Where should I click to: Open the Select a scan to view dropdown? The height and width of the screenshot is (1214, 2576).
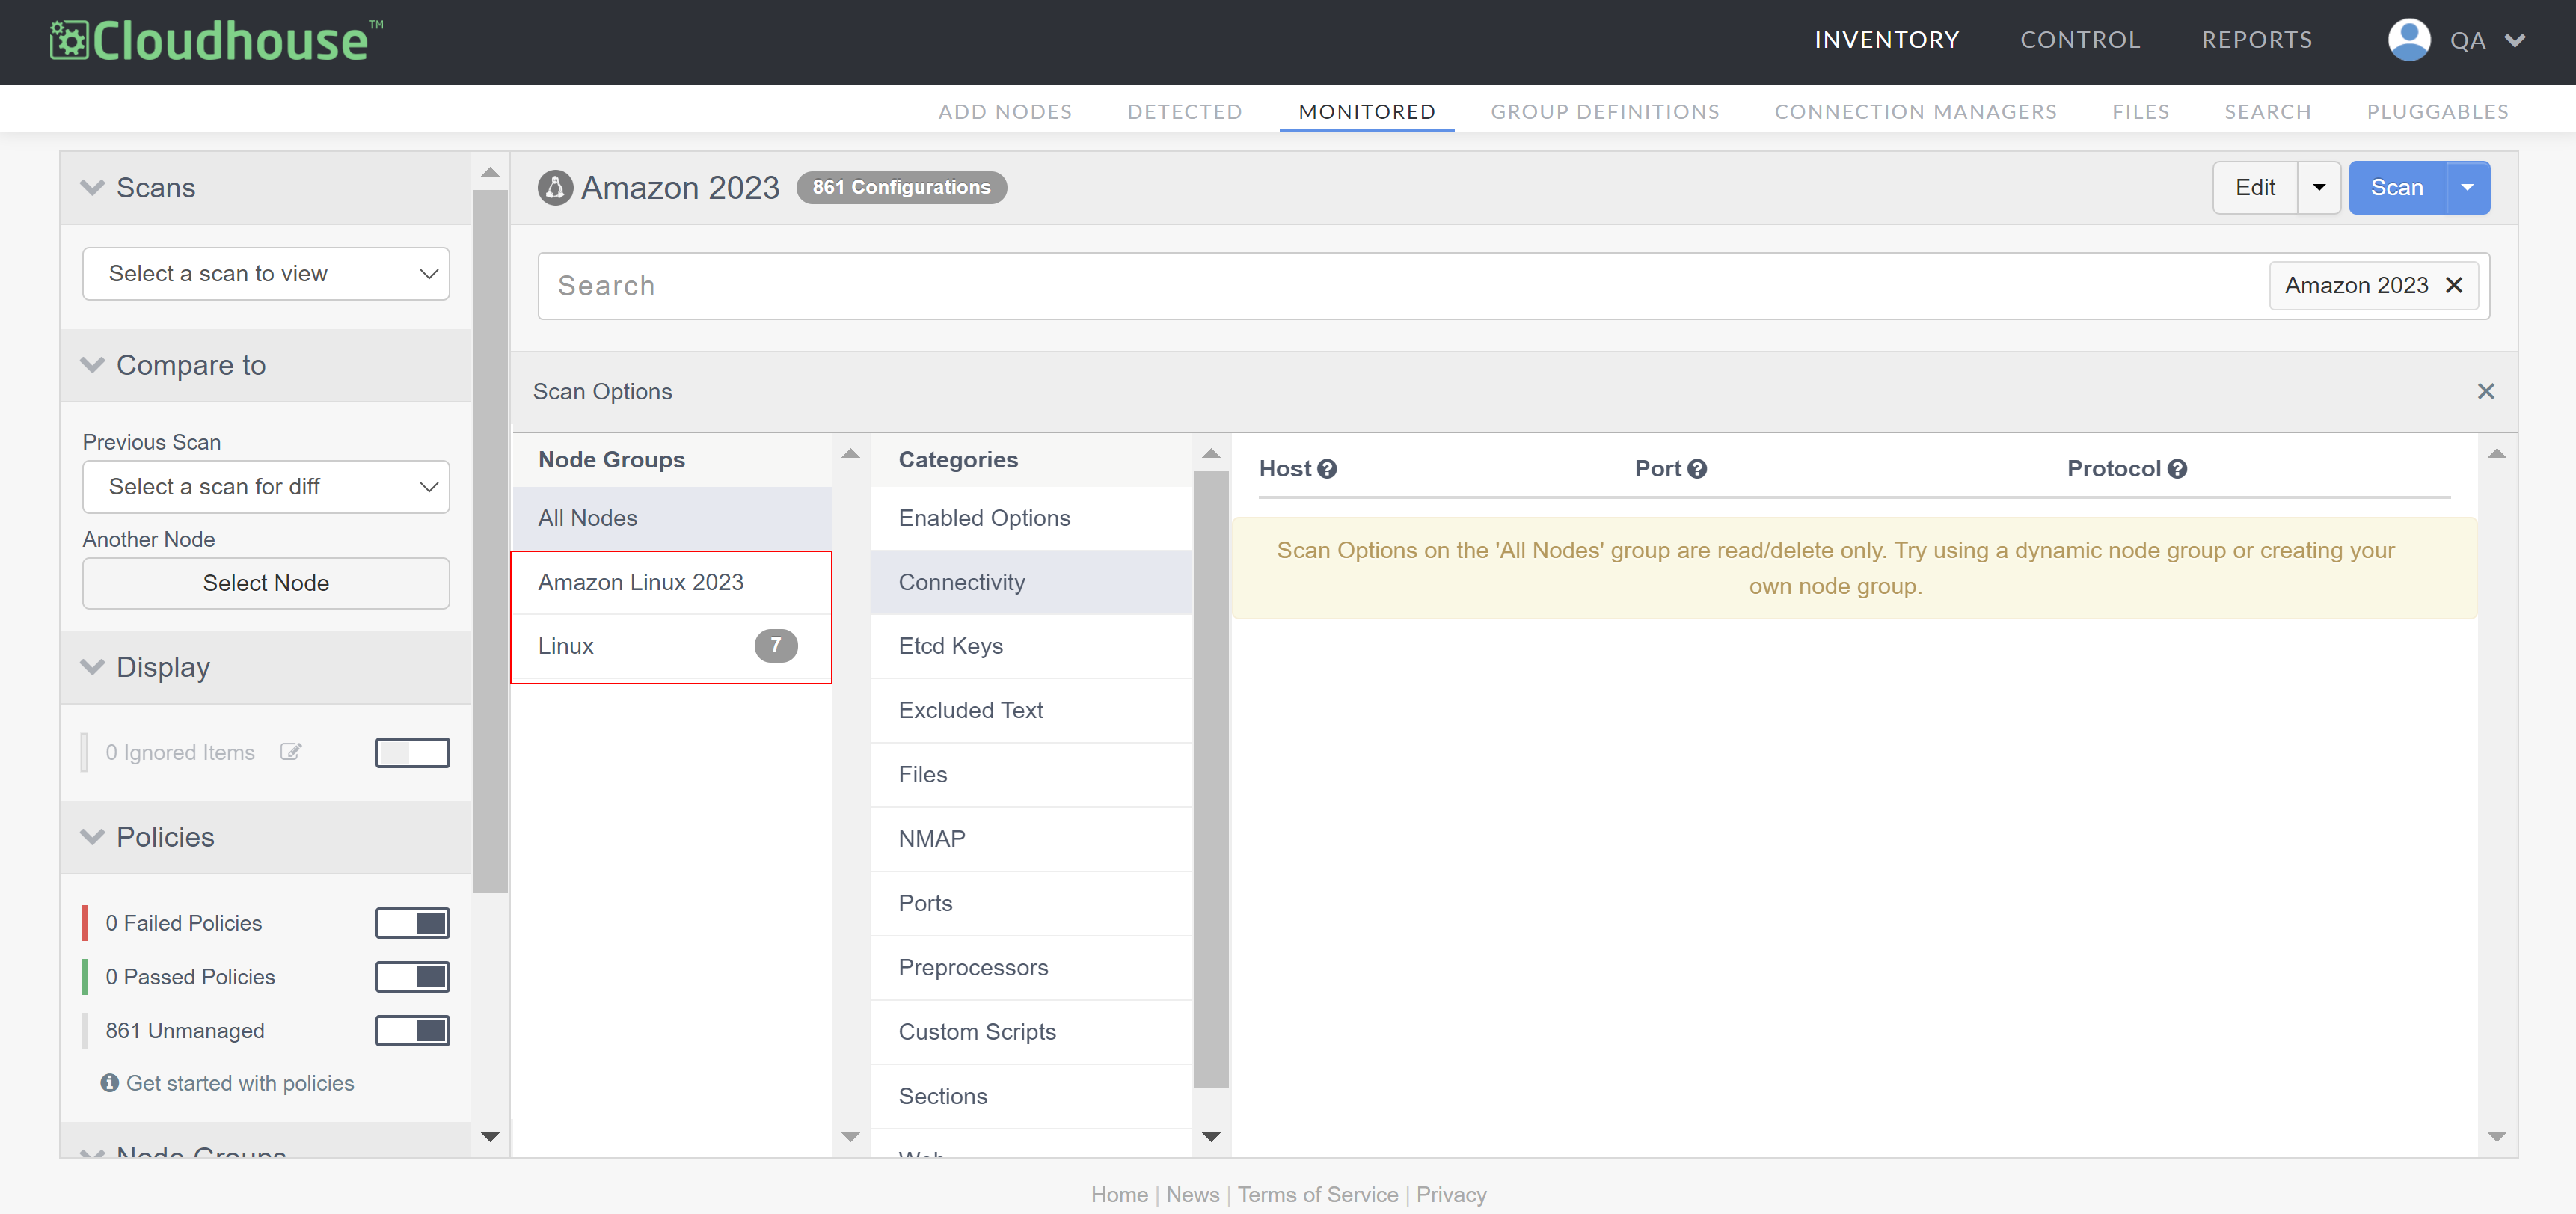(x=266, y=273)
